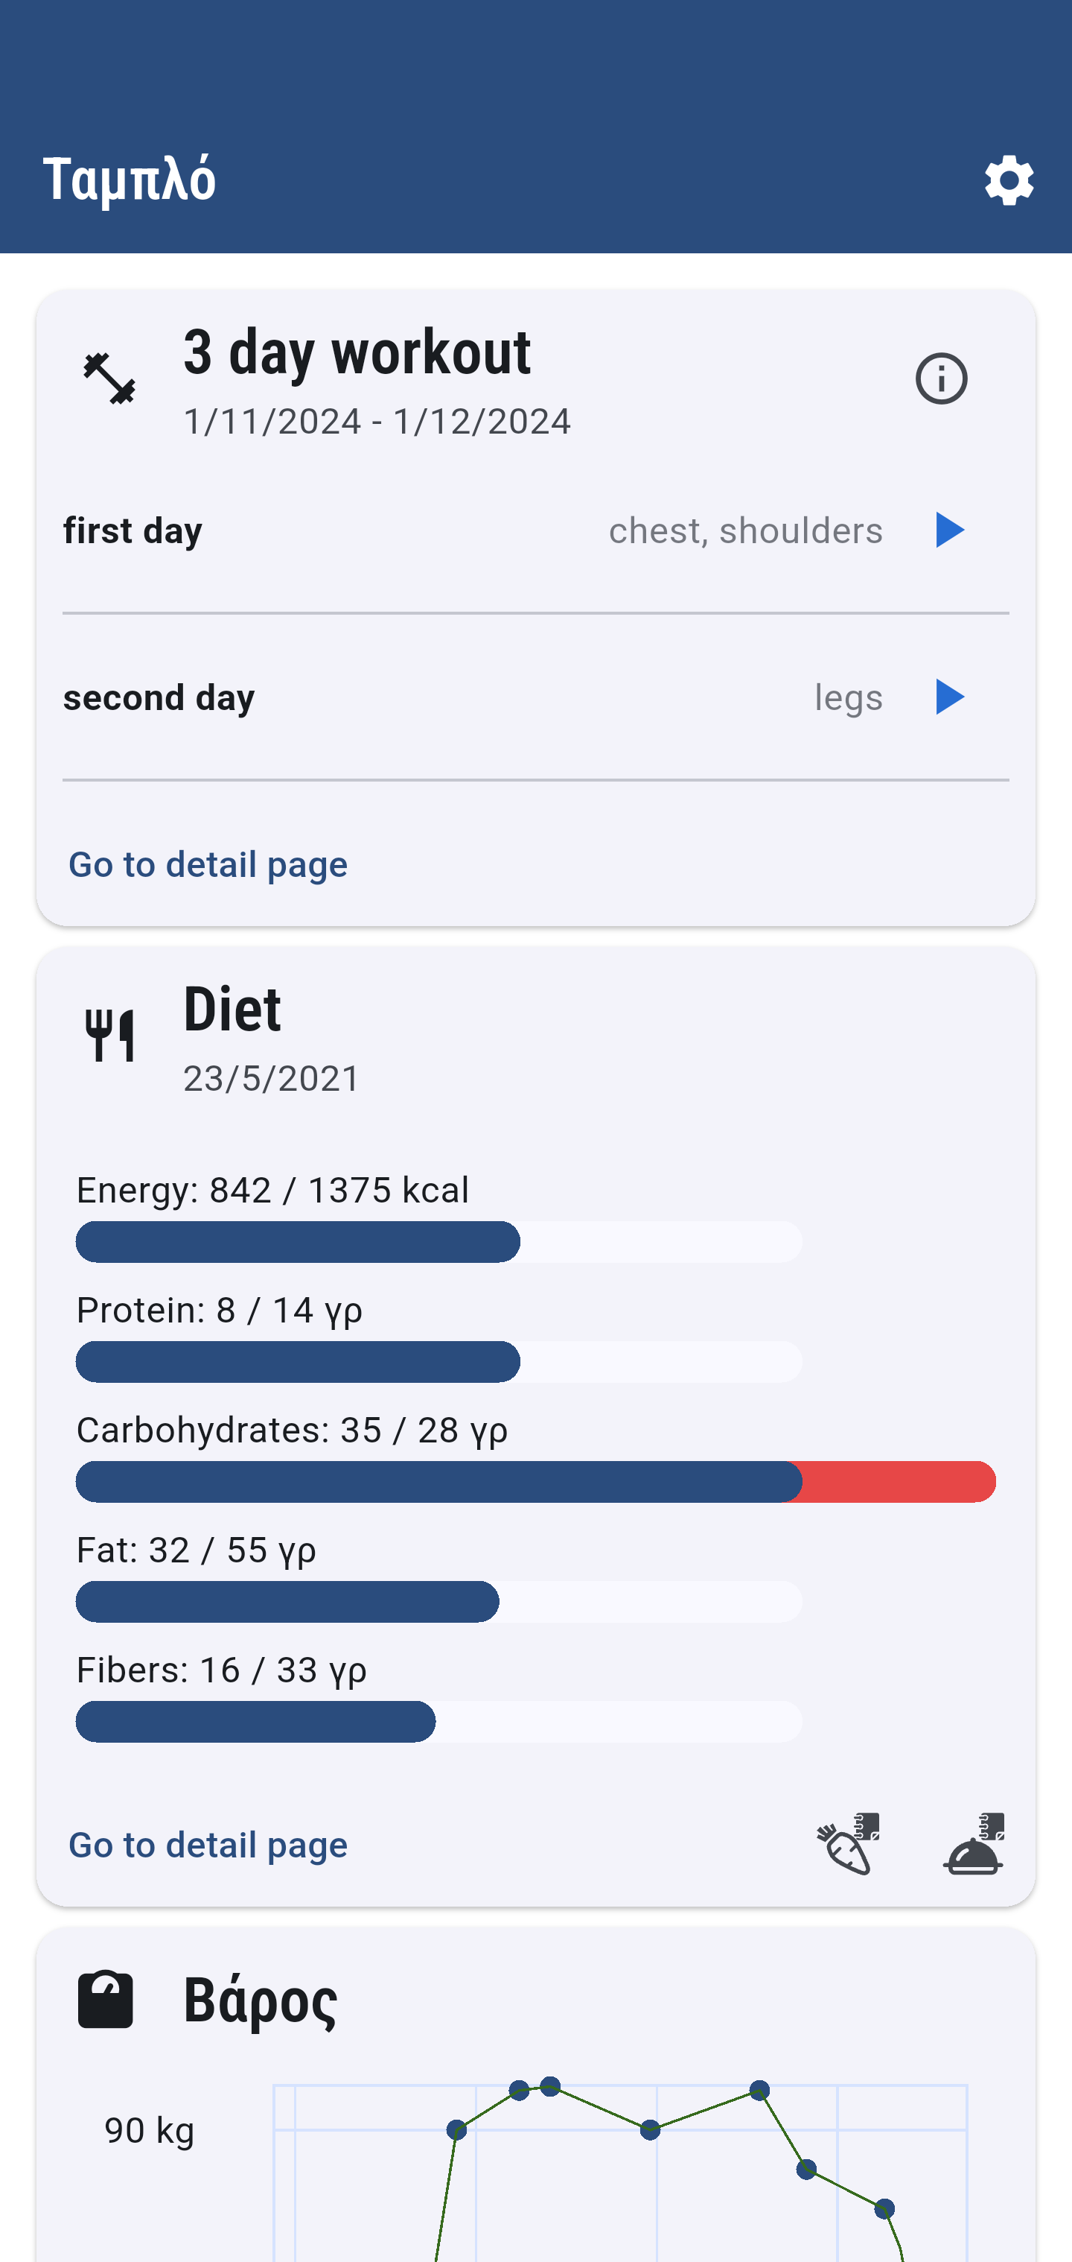
Task: Tap the highest point on weight chart
Action: coord(550,2086)
